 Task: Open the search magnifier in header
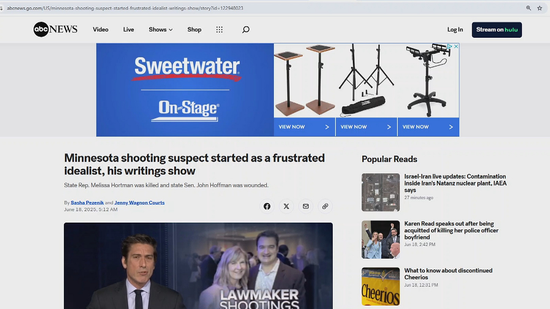pos(246,29)
